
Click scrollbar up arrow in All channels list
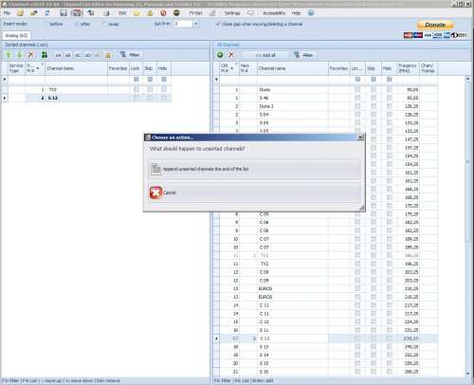coord(468,79)
